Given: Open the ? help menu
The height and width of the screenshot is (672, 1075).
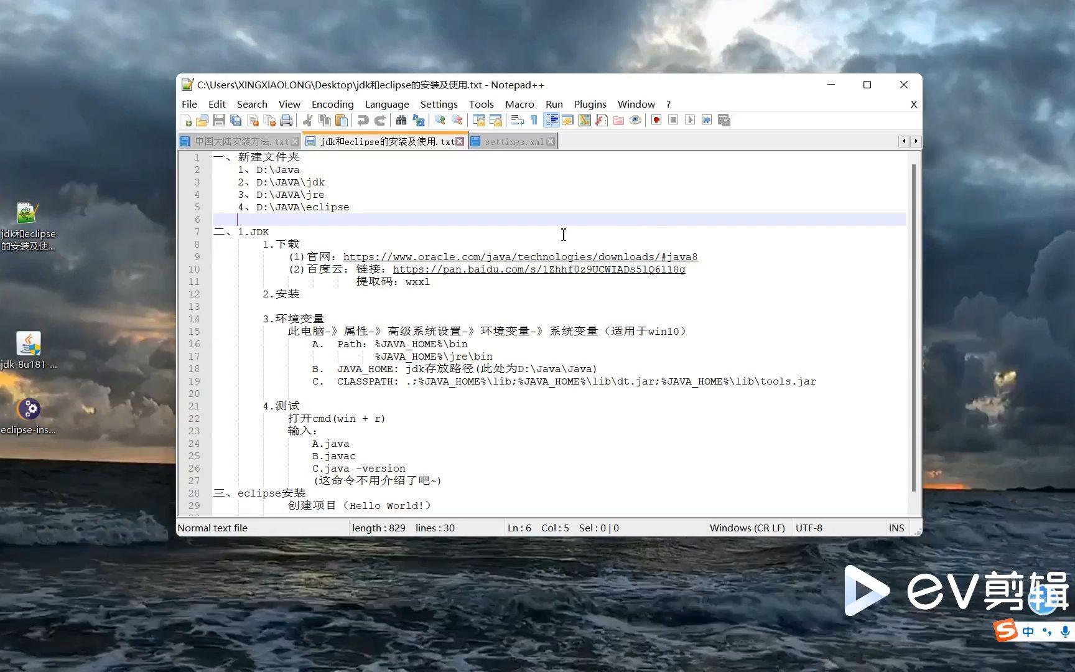Looking at the screenshot, I should coord(668,104).
